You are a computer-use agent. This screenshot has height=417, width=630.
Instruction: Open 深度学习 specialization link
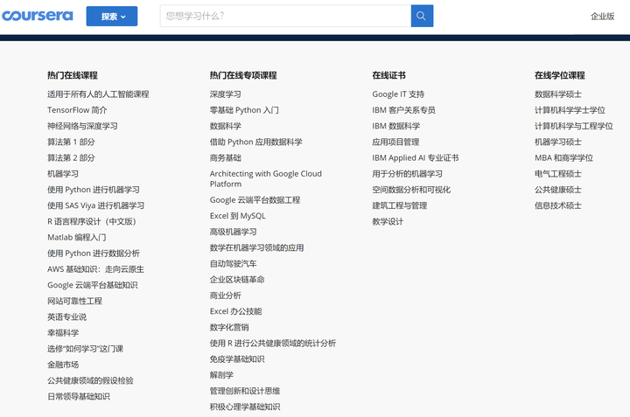(226, 94)
